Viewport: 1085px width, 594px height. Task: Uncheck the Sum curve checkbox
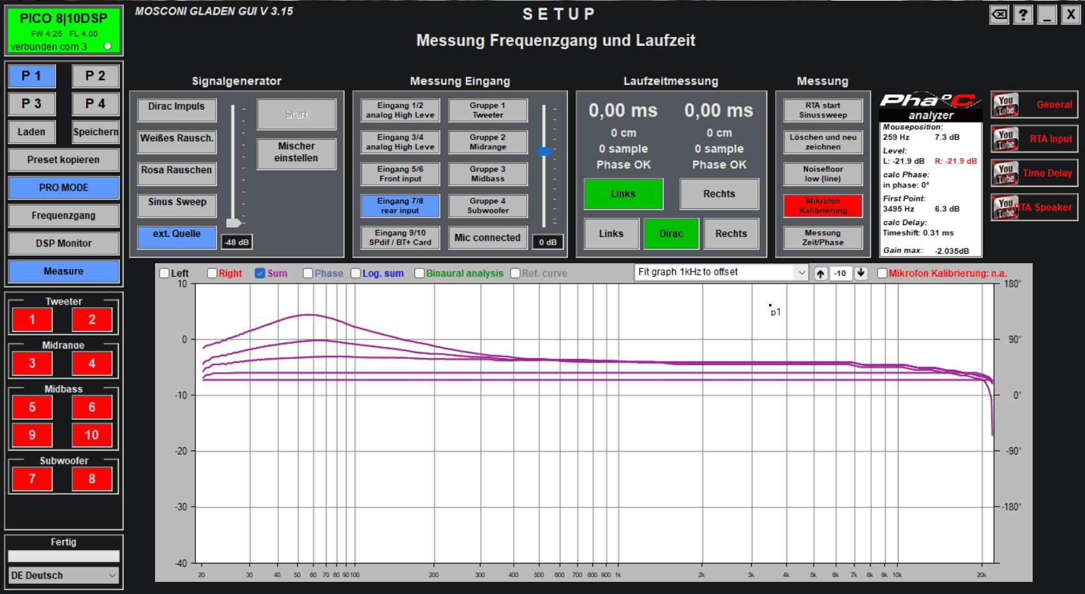tap(260, 273)
